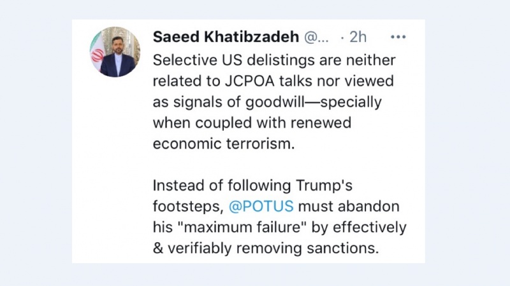Open the 2h timestamp link
Viewport: 510px width, 286px height.
358,37
